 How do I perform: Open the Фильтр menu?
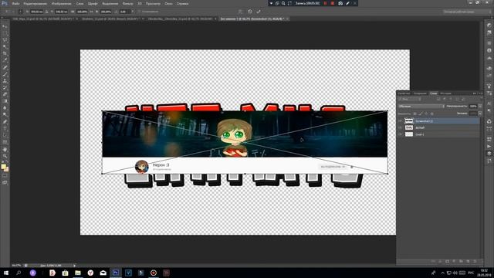[127, 3]
